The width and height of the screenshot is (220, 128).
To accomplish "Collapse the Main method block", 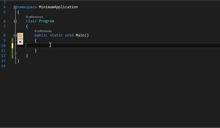I will [15, 35].
